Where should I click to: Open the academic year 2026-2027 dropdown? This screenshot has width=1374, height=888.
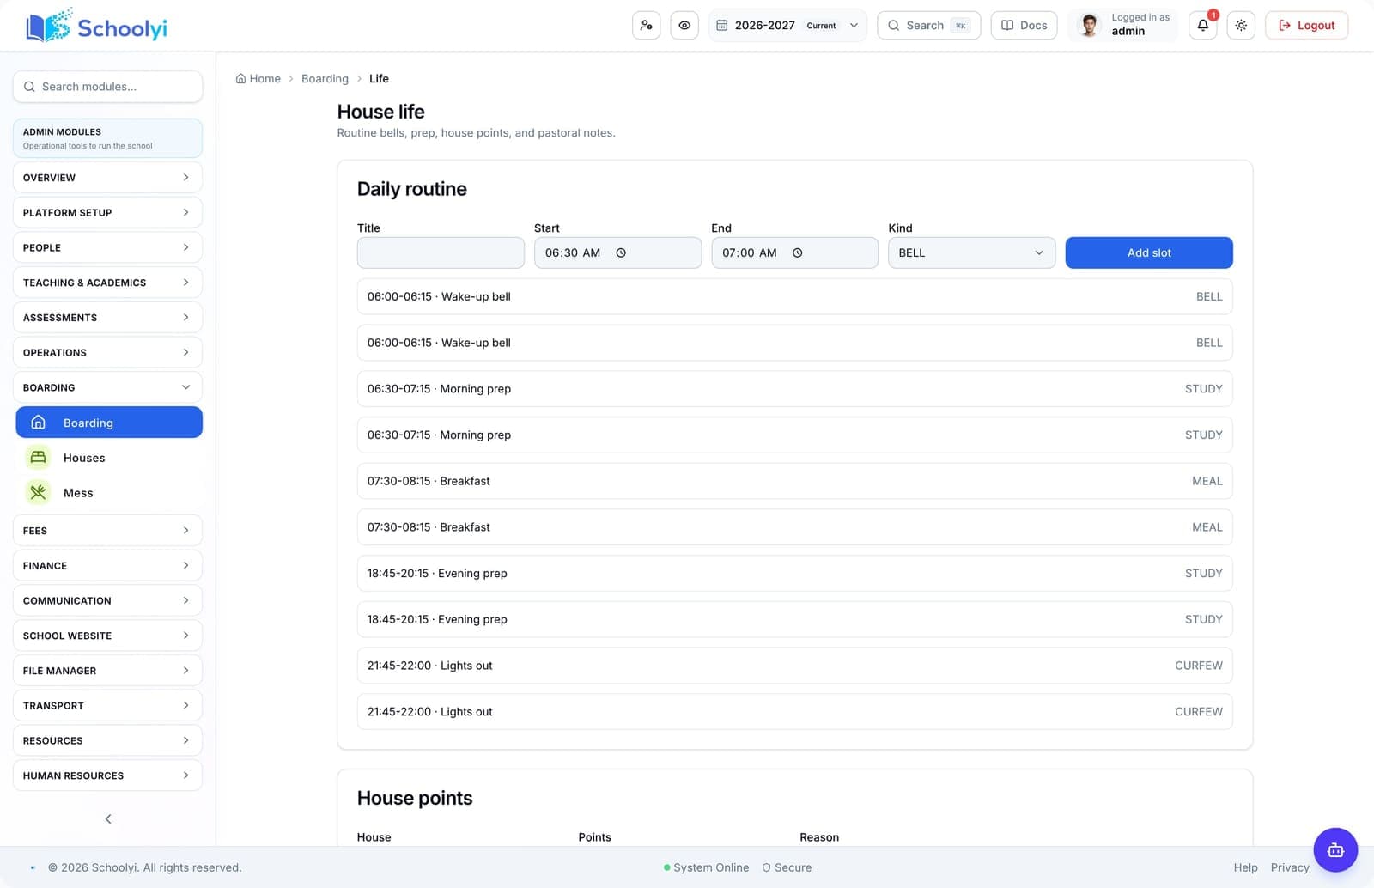click(x=787, y=26)
